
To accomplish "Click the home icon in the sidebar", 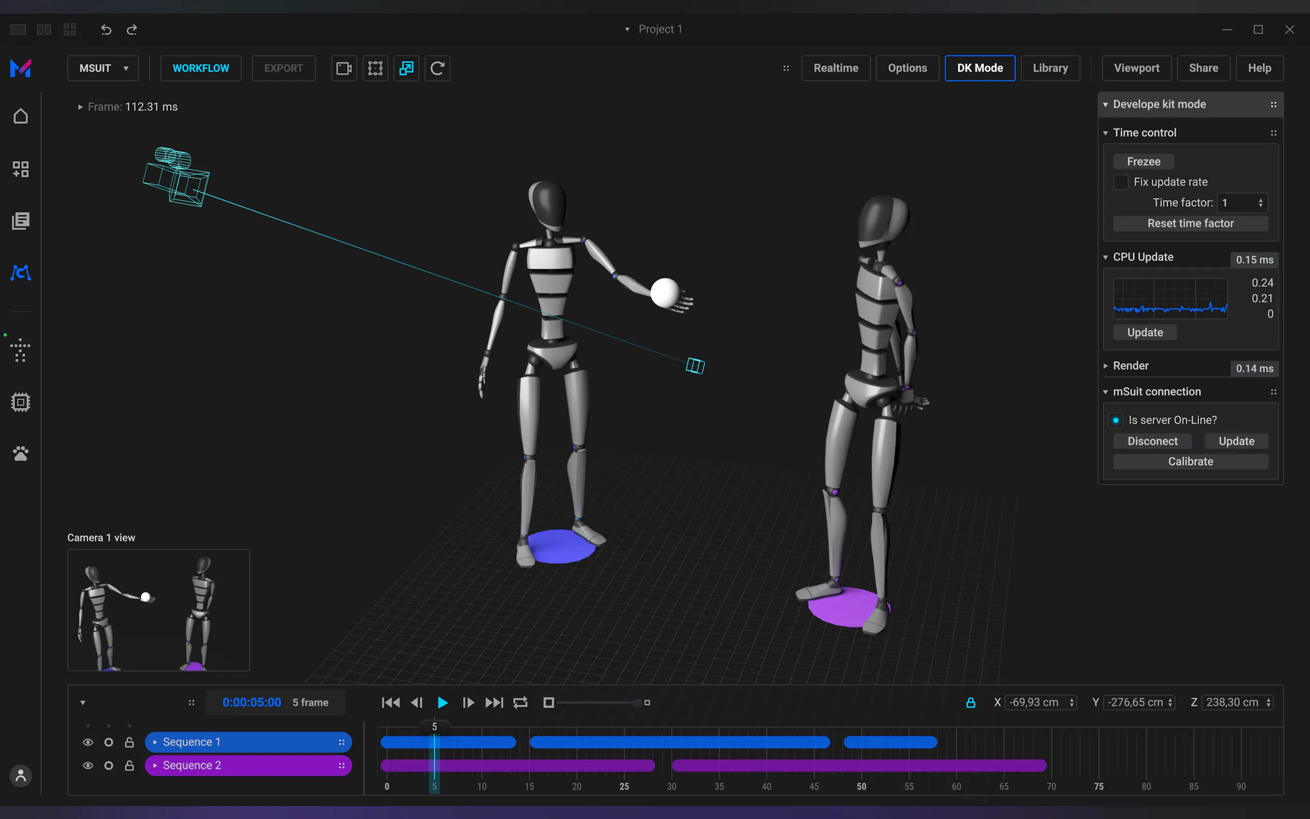I will tap(21, 117).
